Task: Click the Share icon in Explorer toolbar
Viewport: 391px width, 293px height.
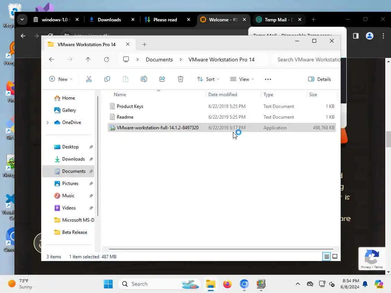Action: click(x=162, y=79)
